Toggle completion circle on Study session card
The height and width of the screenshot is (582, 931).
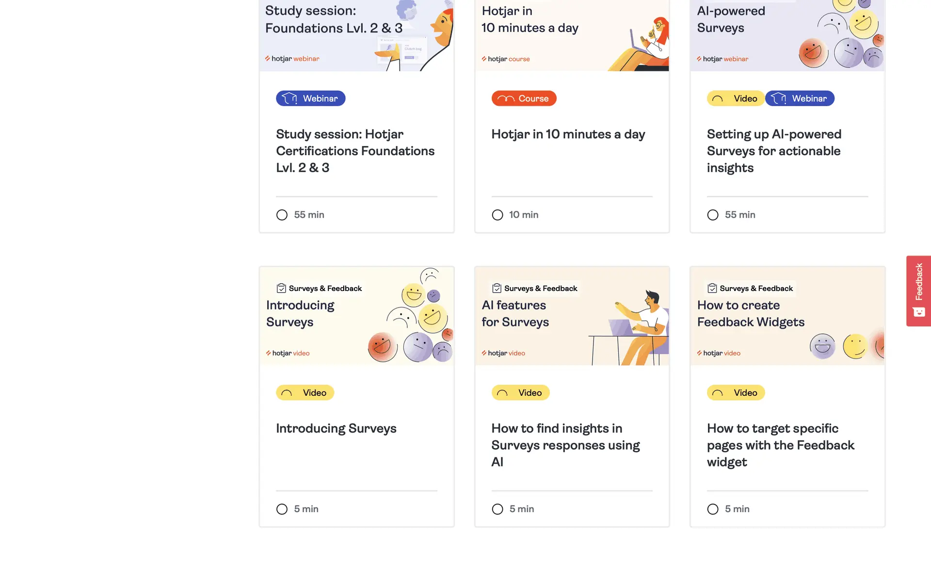[x=282, y=215]
